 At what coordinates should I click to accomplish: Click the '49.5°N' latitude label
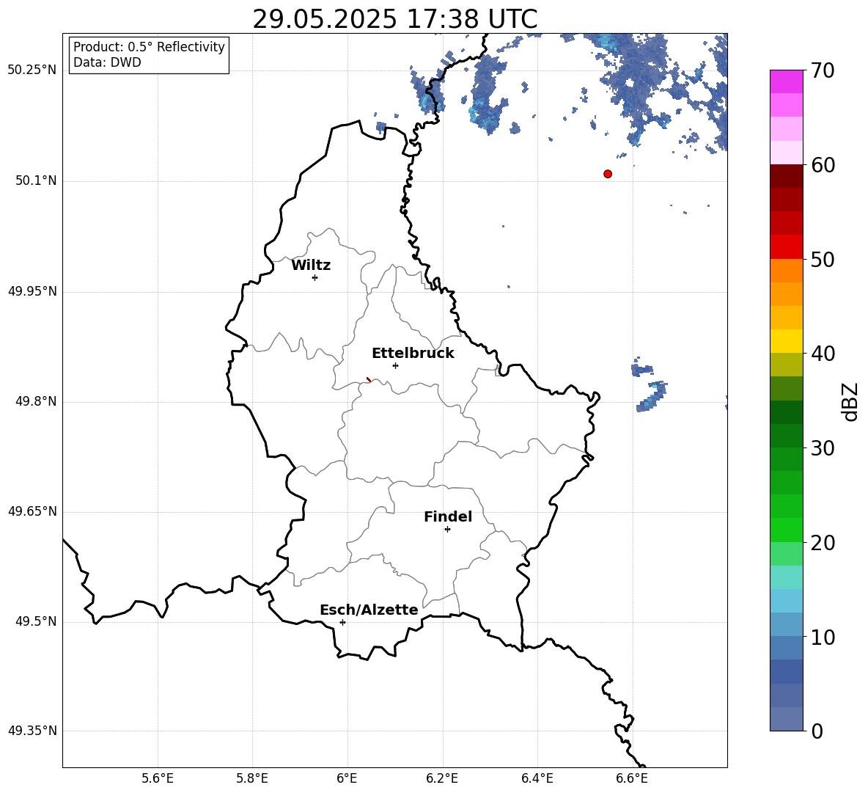(36, 621)
